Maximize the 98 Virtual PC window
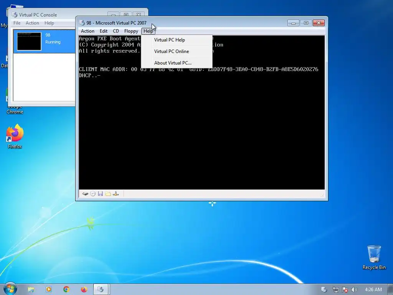This screenshot has height=295, width=393. 306,23
